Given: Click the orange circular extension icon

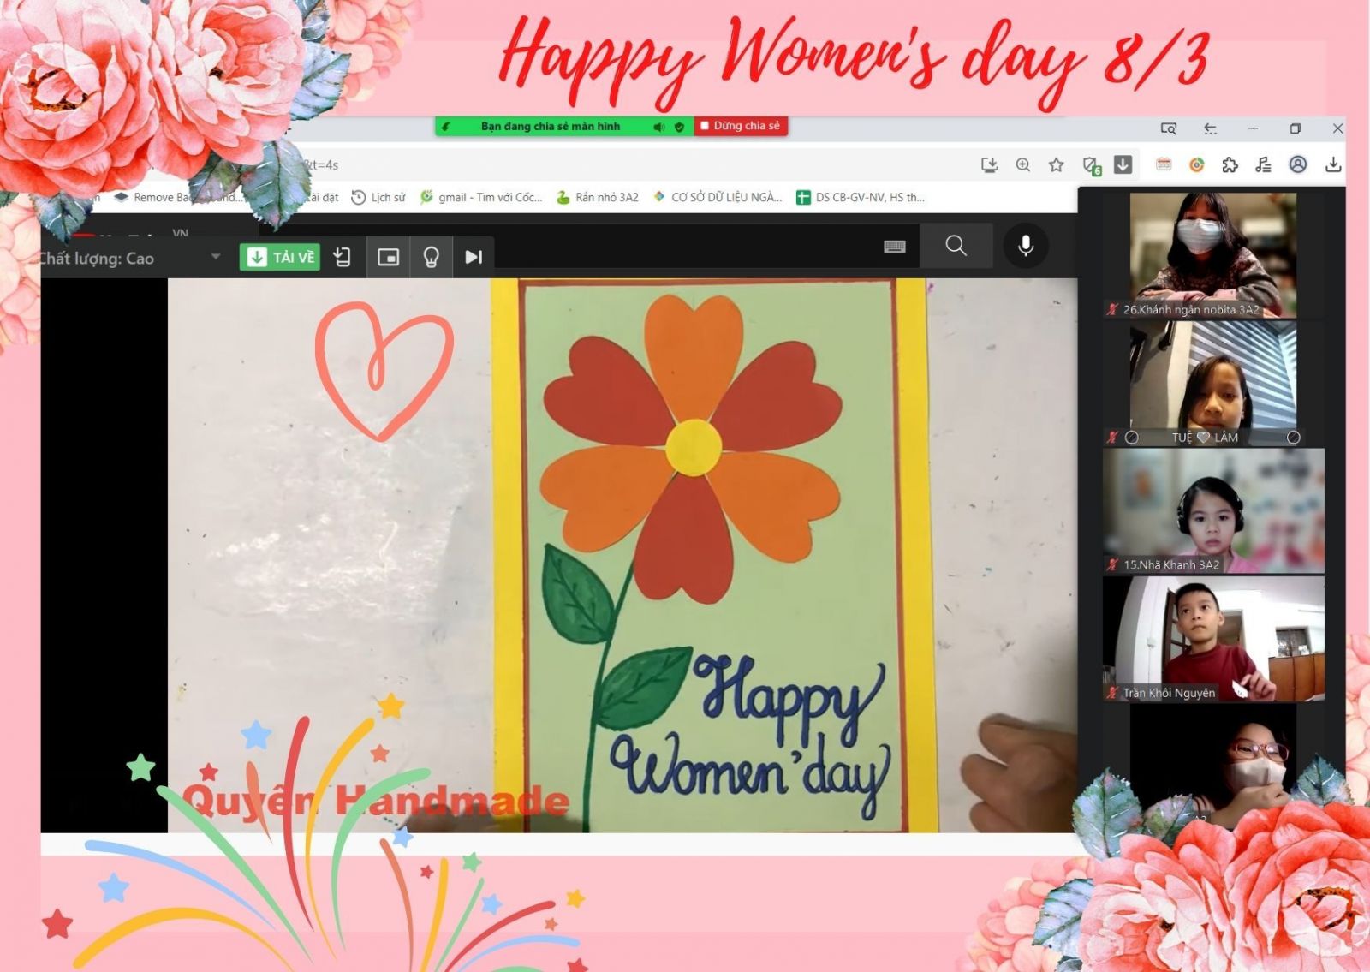Looking at the screenshot, I should (1197, 164).
